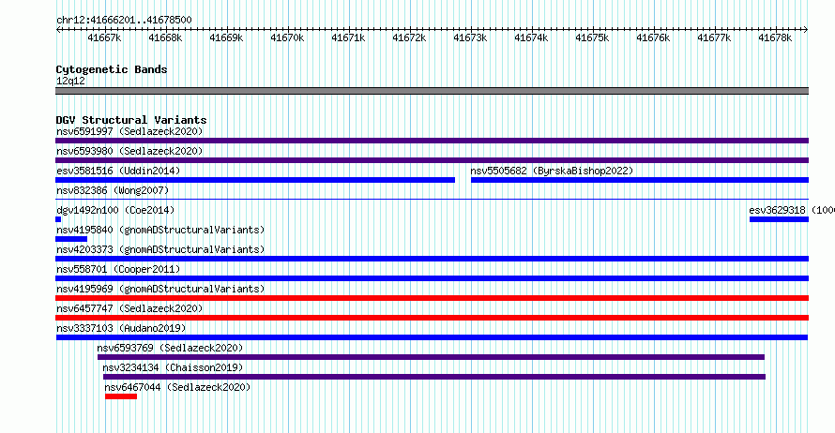Click the purple nsv6593980 variant bar
This screenshot has width=835, height=433.
(432, 160)
